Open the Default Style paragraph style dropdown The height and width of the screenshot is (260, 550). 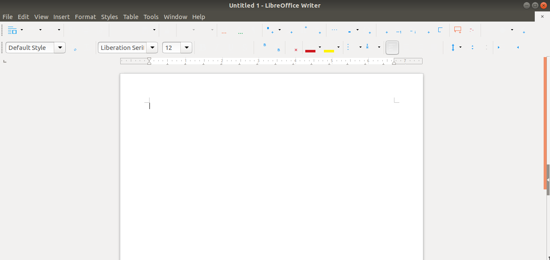pos(60,47)
